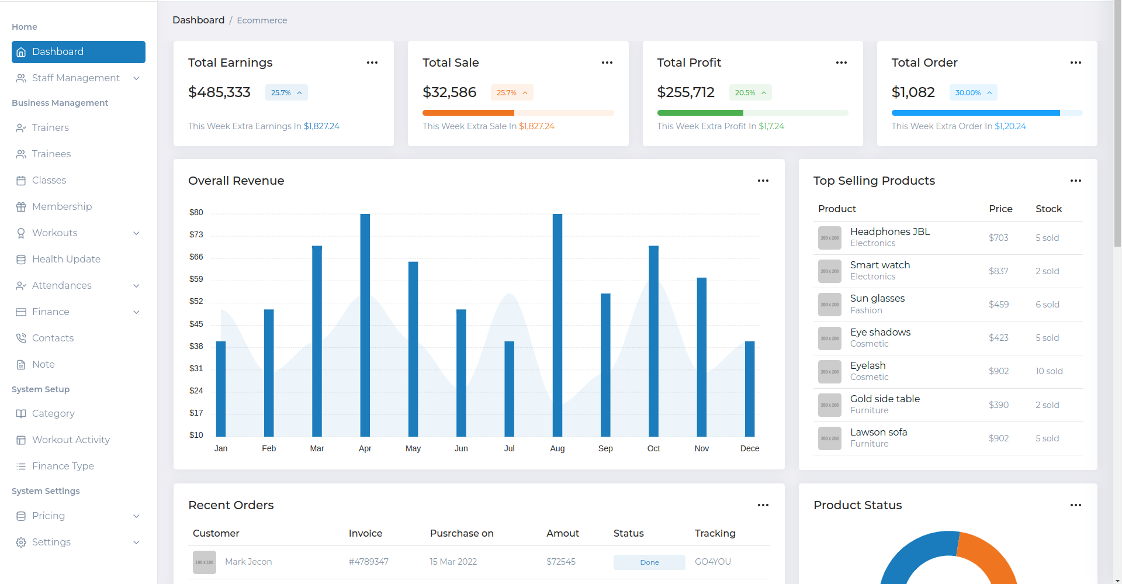Image resolution: width=1122 pixels, height=584 pixels.
Task: Click the Contacts phone icon
Action: (21, 338)
